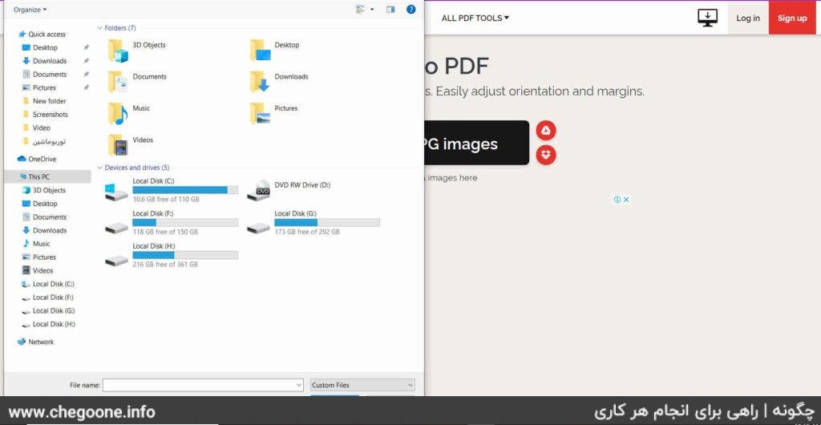The width and height of the screenshot is (821, 425).
Task: Click 10.6 GB free of 110 GB text
Action: [166, 200]
